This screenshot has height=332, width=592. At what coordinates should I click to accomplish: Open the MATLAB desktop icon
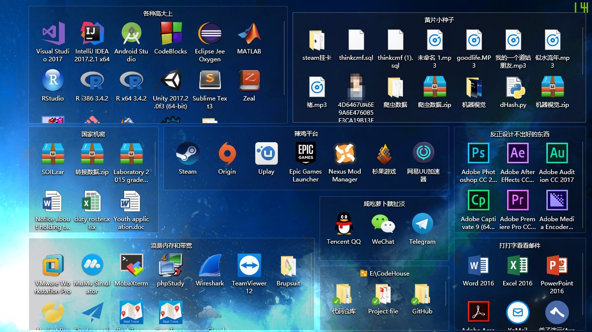click(249, 34)
